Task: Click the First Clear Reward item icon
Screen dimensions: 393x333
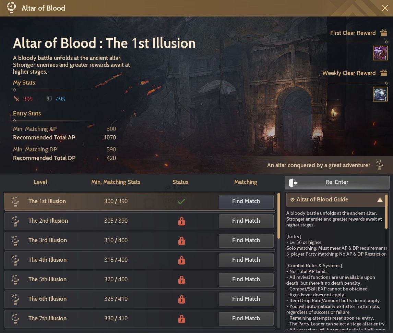Action: coord(380,53)
